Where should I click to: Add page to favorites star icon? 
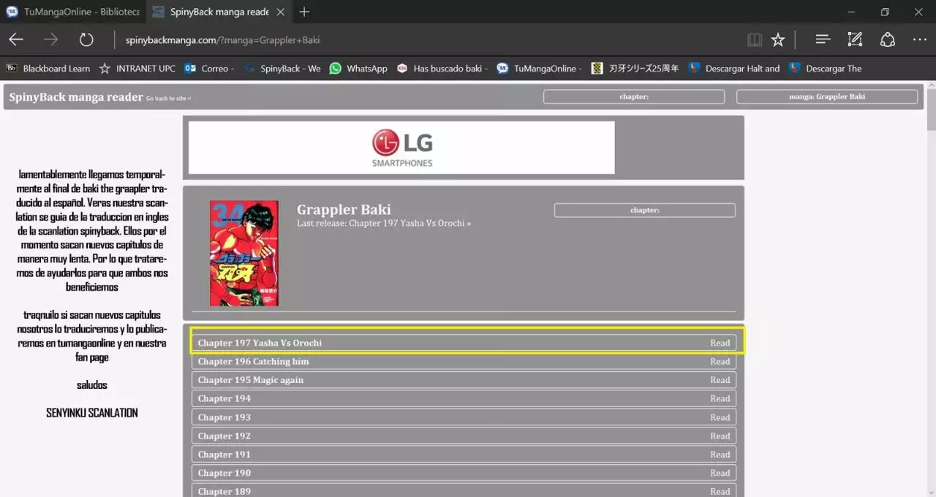tap(778, 39)
